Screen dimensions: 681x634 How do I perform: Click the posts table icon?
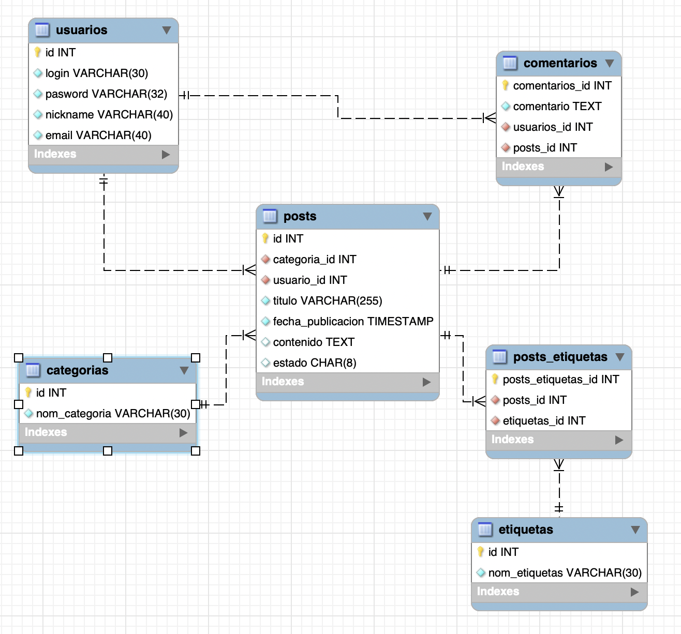coord(270,216)
